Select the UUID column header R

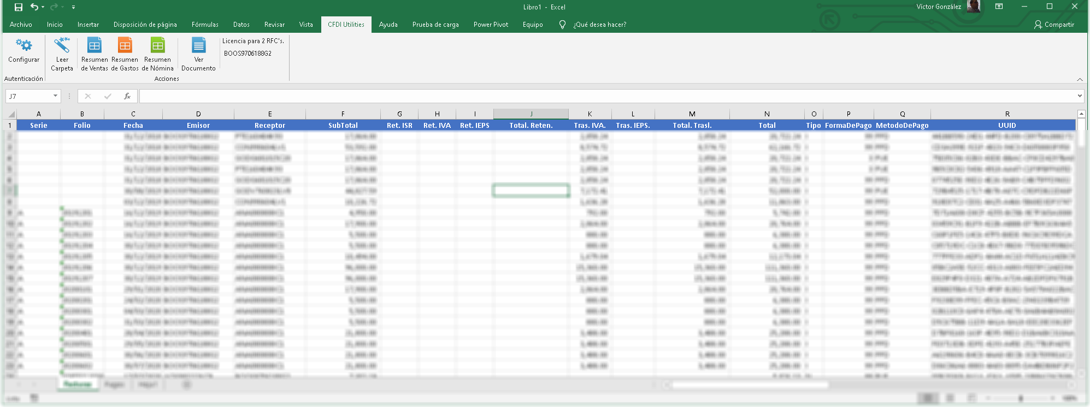(x=1007, y=114)
